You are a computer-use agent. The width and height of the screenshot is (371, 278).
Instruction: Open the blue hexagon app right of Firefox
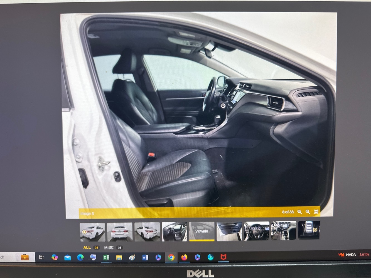(x=197, y=257)
